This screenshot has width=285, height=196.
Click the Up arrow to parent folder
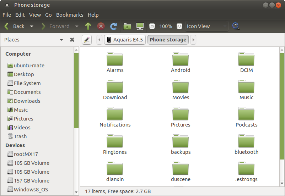tap(88, 26)
